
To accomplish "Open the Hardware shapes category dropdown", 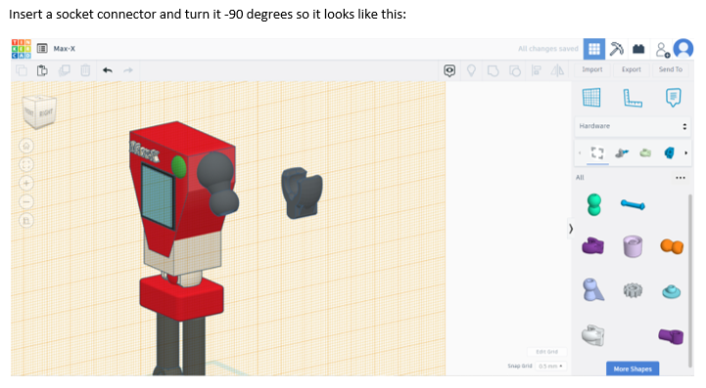I will point(633,126).
